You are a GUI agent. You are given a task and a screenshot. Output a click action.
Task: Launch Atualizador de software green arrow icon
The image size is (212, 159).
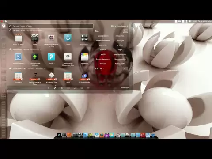click(35, 57)
